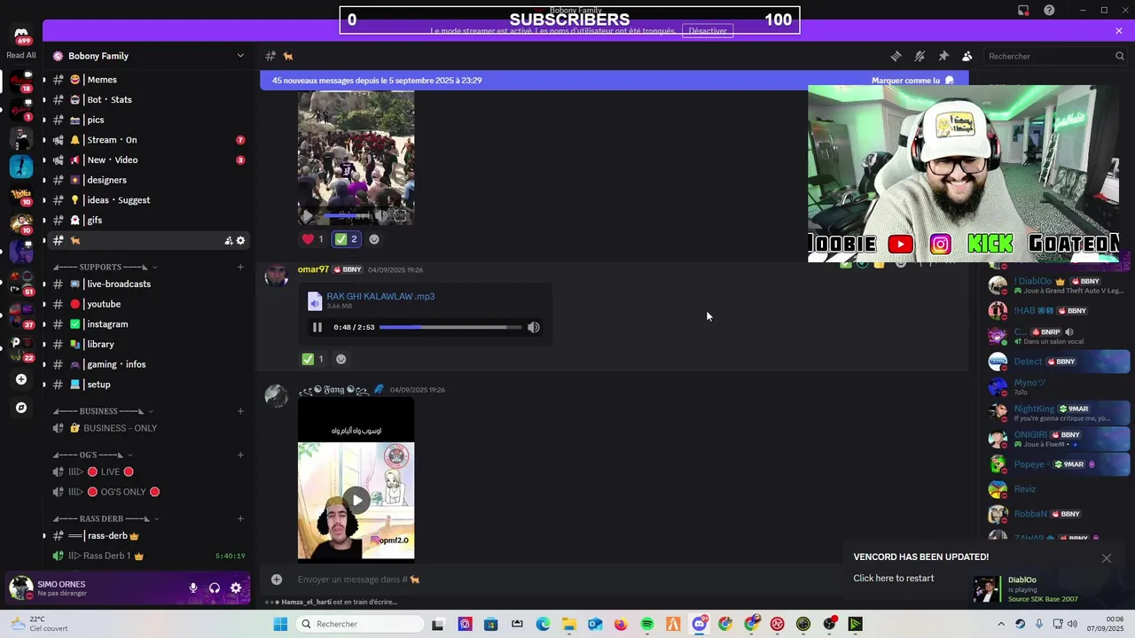Toggle the member list icon

tap(967, 56)
